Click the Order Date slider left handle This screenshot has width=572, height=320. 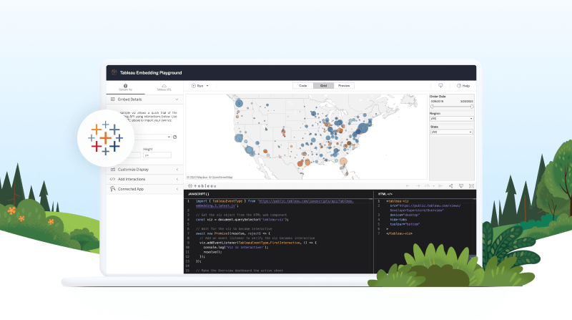(431, 105)
